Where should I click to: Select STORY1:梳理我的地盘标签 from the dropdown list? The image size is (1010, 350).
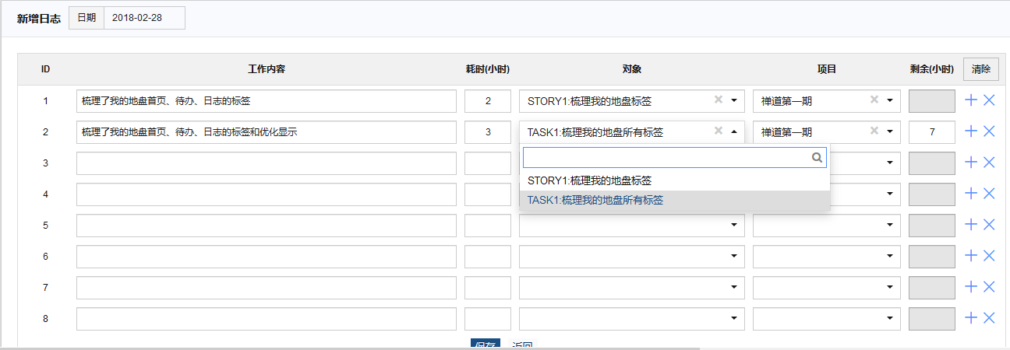click(589, 180)
